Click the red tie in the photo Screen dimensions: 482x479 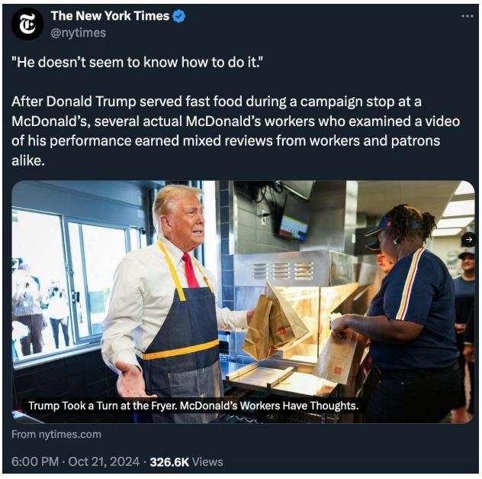(190, 270)
